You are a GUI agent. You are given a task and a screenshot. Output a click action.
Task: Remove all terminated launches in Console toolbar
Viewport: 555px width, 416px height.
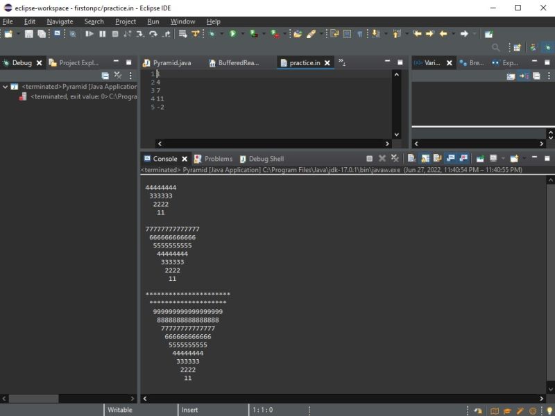coord(394,158)
